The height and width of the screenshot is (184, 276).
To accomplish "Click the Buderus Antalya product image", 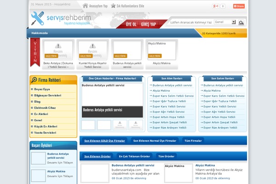I will tap(95, 173).
